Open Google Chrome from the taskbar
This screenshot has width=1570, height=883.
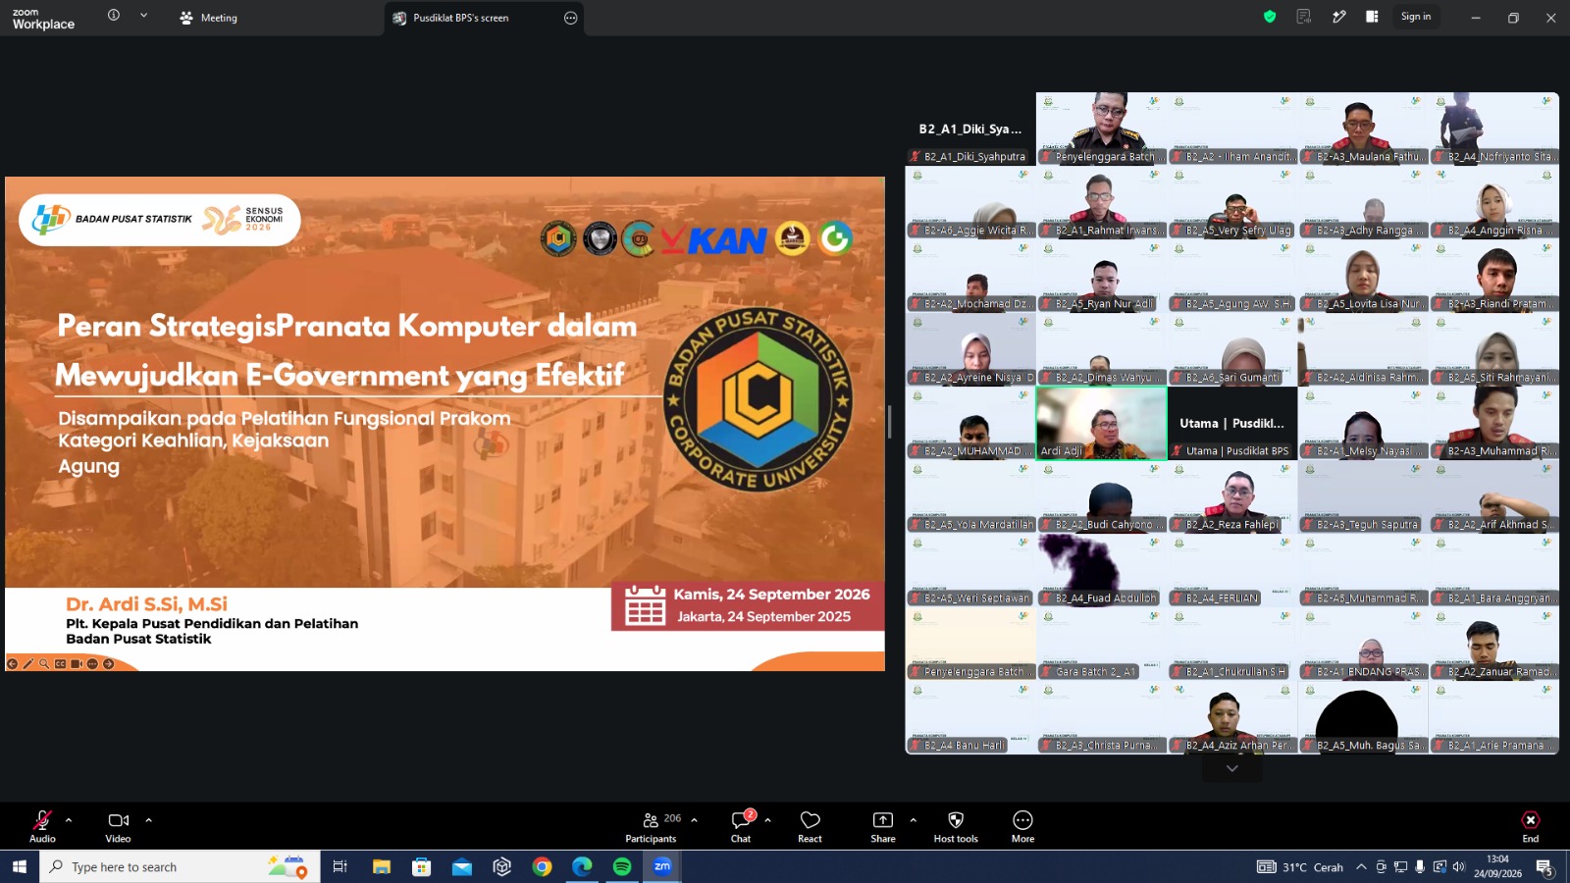coord(542,866)
